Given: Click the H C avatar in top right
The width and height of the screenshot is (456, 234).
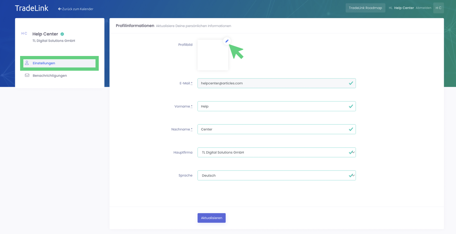Looking at the screenshot, I should [438, 8].
